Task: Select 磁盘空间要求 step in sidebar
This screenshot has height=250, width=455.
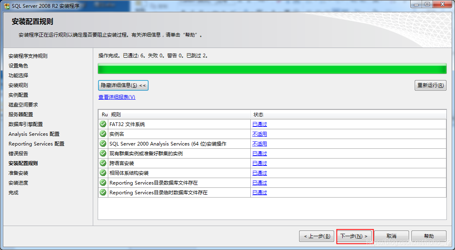Action: click(x=23, y=104)
